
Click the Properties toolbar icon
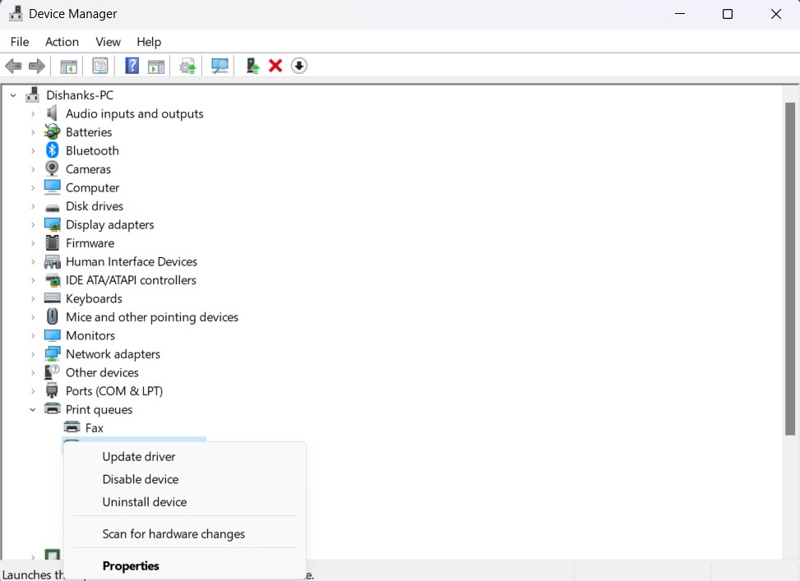pos(99,66)
